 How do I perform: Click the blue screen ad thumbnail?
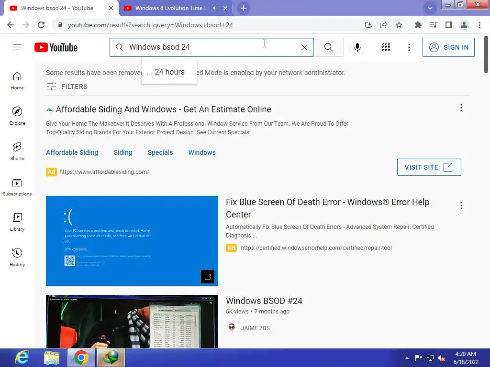132,241
